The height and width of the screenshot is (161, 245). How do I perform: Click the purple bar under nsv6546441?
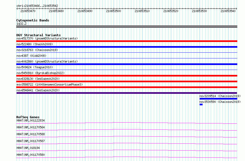[127, 93]
